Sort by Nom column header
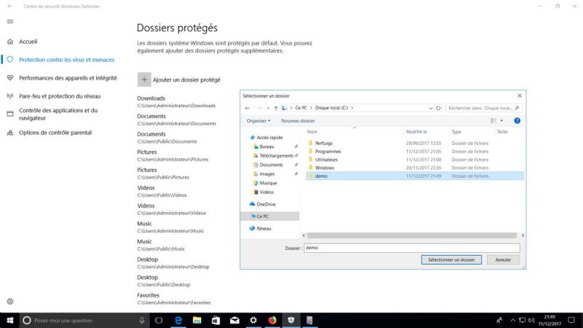This screenshot has width=583, height=328. (x=313, y=132)
